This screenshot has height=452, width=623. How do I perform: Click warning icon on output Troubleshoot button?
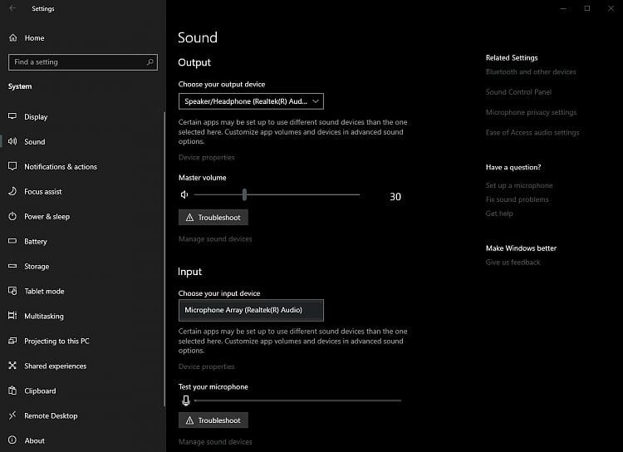[x=189, y=218]
